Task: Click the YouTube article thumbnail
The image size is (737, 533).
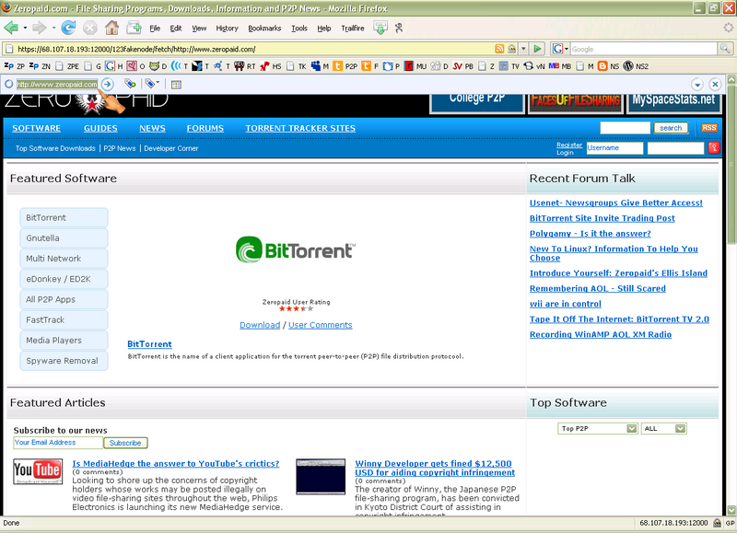Action: click(x=38, y=471)
